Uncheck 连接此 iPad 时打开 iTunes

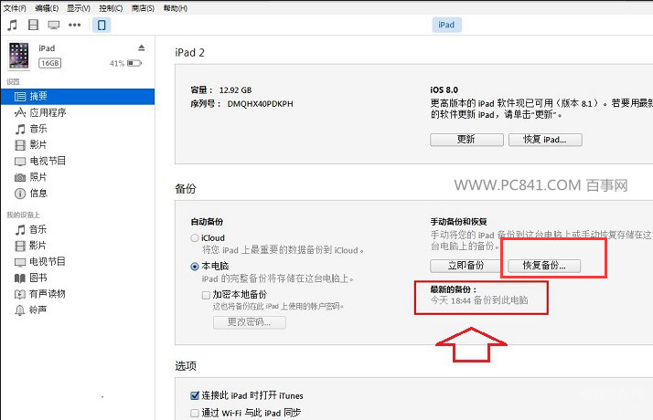click(195, 395)
